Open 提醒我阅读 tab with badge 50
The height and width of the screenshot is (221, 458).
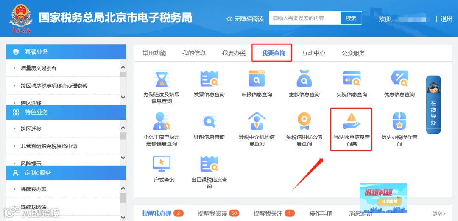[x=218, y=213]
